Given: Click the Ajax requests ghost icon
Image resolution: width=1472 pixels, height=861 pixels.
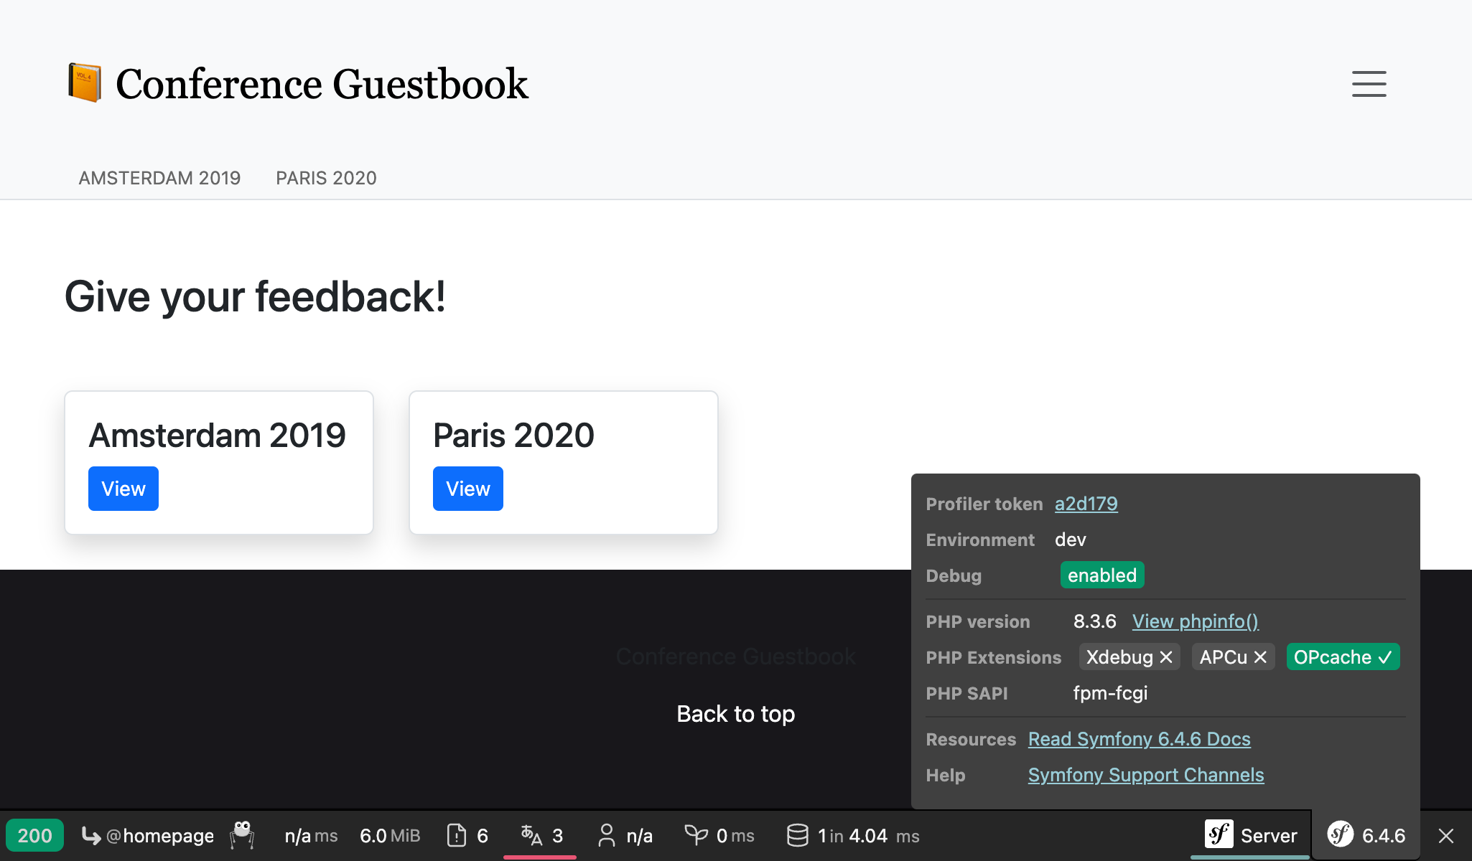Looking at the screenshot, I should [243, 835].
